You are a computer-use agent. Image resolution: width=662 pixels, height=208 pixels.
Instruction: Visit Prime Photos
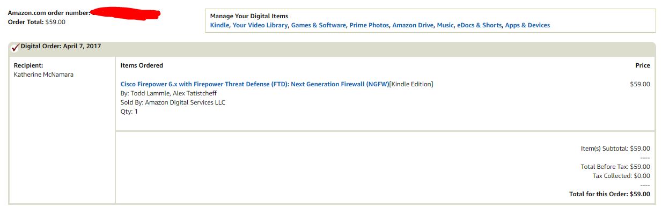point(369,25)
